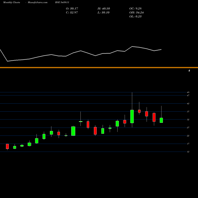The width and height of the screenshot is (198, 198).
Task: Select the low value 'L: 30.10'
Action: pos(103,12)
